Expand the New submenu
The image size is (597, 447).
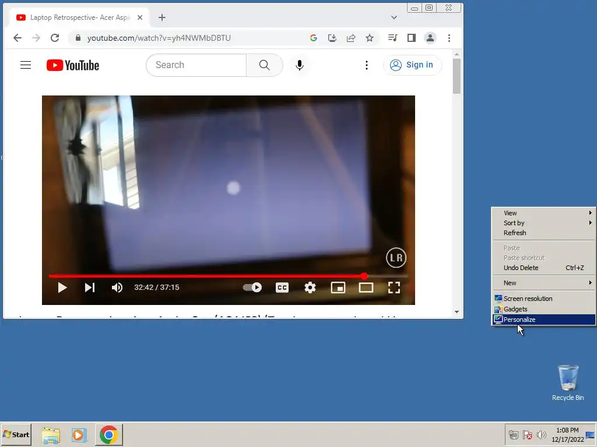(544, 283)
